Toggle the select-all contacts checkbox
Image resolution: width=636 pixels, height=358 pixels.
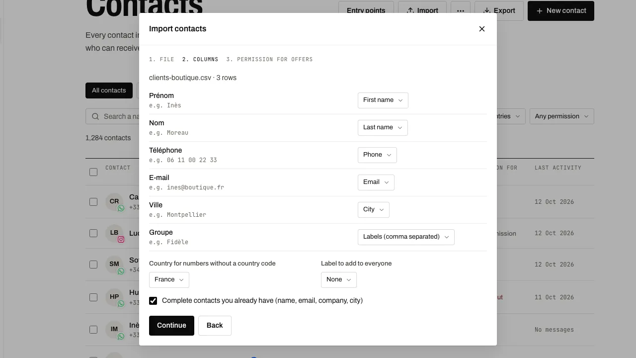click(x=93, y=172)
